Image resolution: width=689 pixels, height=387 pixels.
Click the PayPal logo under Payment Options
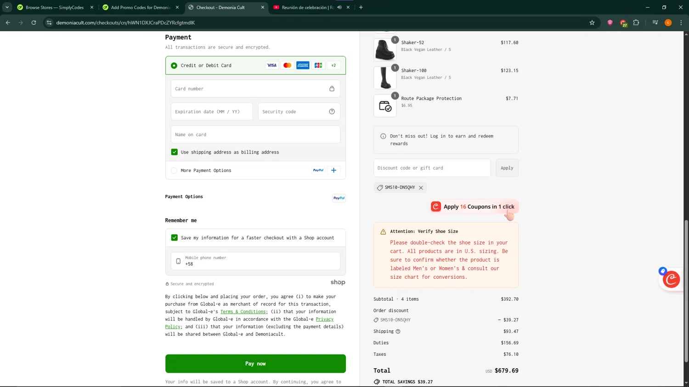click(x=339, y=198)
